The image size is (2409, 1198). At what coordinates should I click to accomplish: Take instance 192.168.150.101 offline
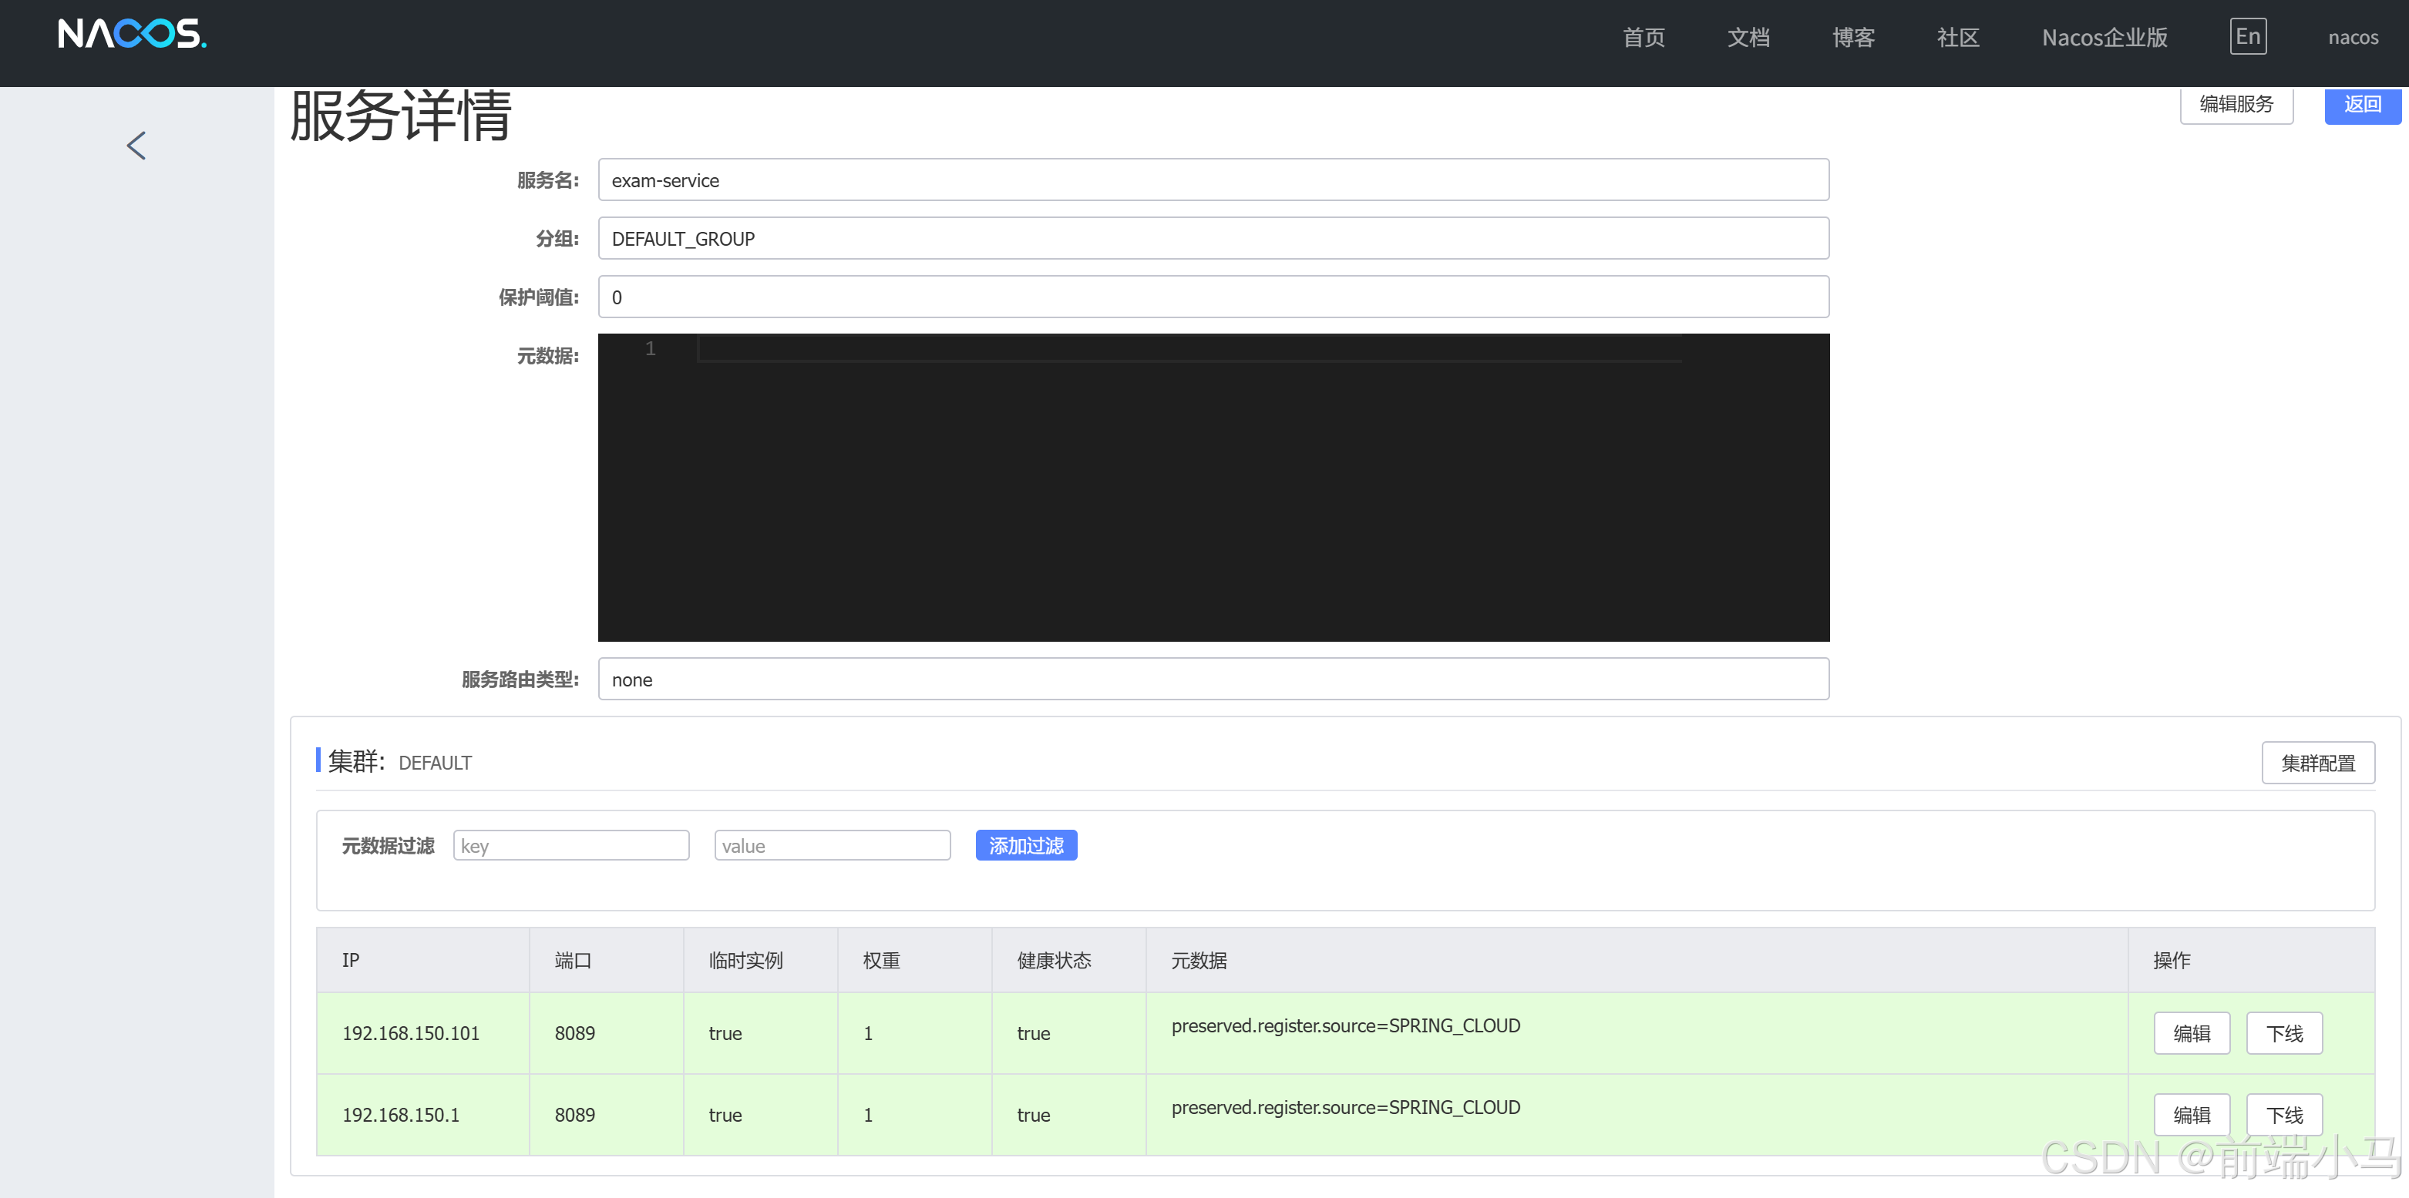click(x=2283, y=1032)
